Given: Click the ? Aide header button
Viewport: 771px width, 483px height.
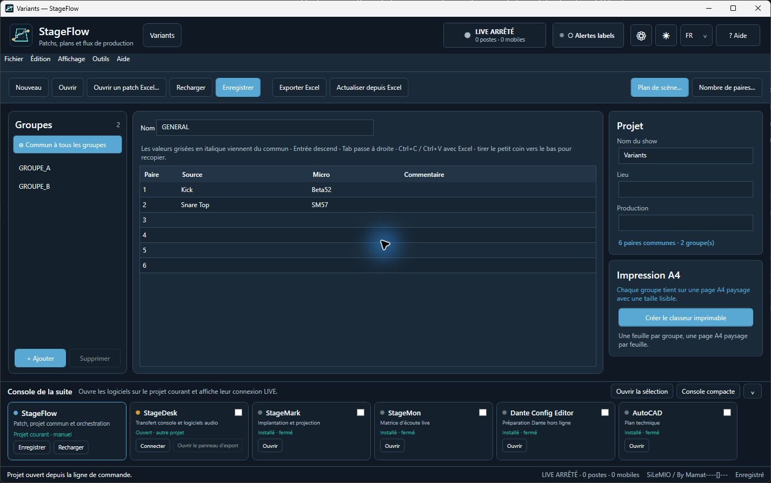Looking at the screenshot, I should [x=738, y=36].
